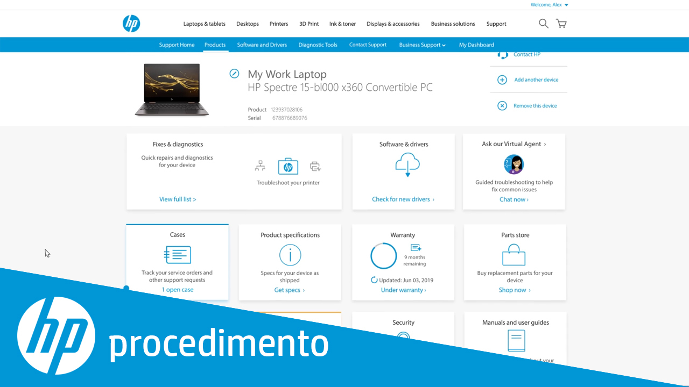Expand the Ask our Virtual Agent chevron
The image size is (689, 387).
coord(545,144)
